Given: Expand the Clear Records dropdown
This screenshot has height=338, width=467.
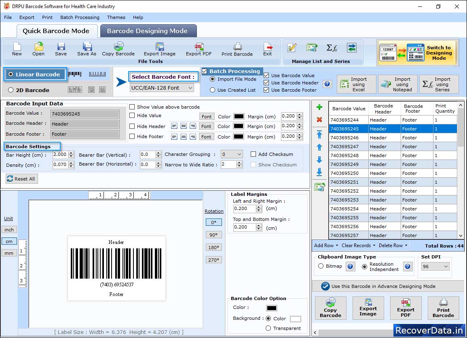Looking at the screenshot, I should (x=358, y=246).
